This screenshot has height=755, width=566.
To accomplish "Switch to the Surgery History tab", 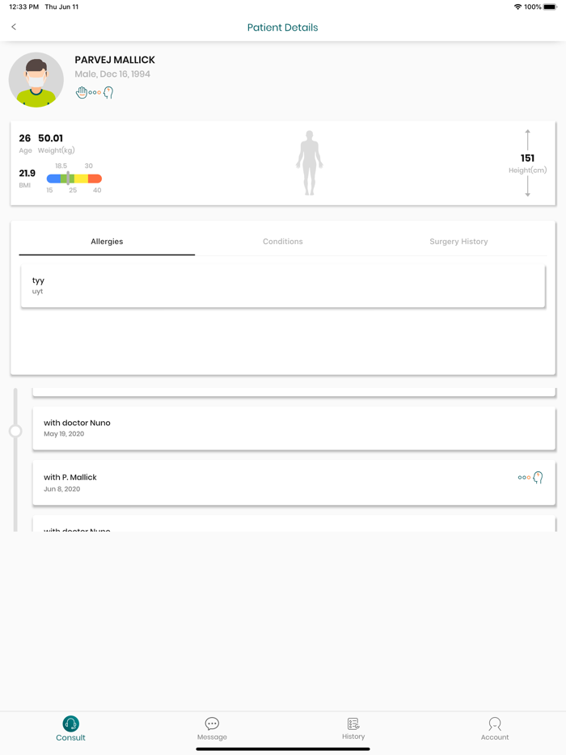I will tap(458, 241).
